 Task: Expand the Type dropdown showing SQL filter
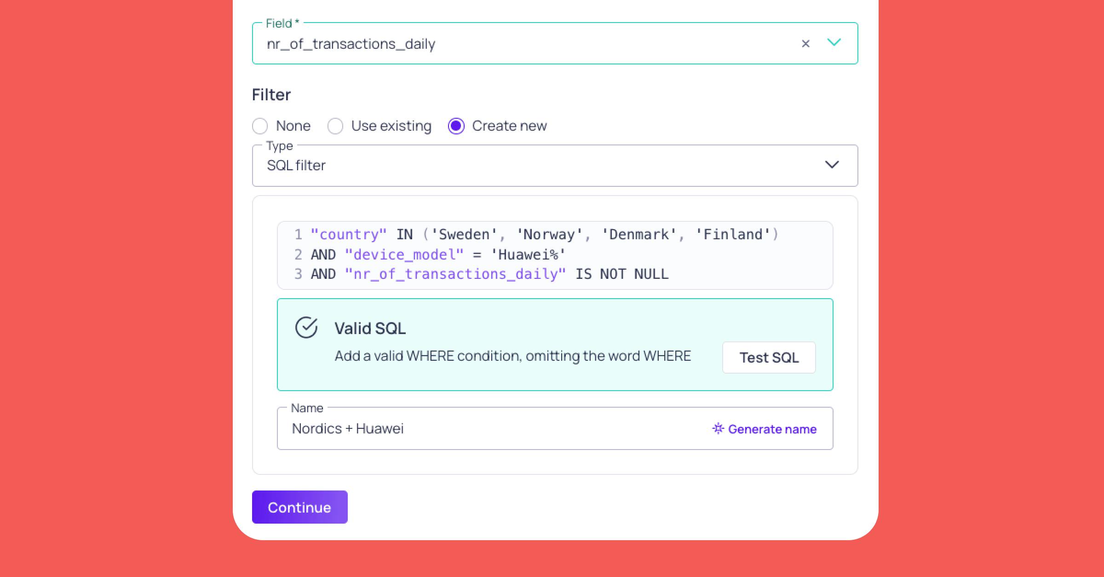point(833,165)
